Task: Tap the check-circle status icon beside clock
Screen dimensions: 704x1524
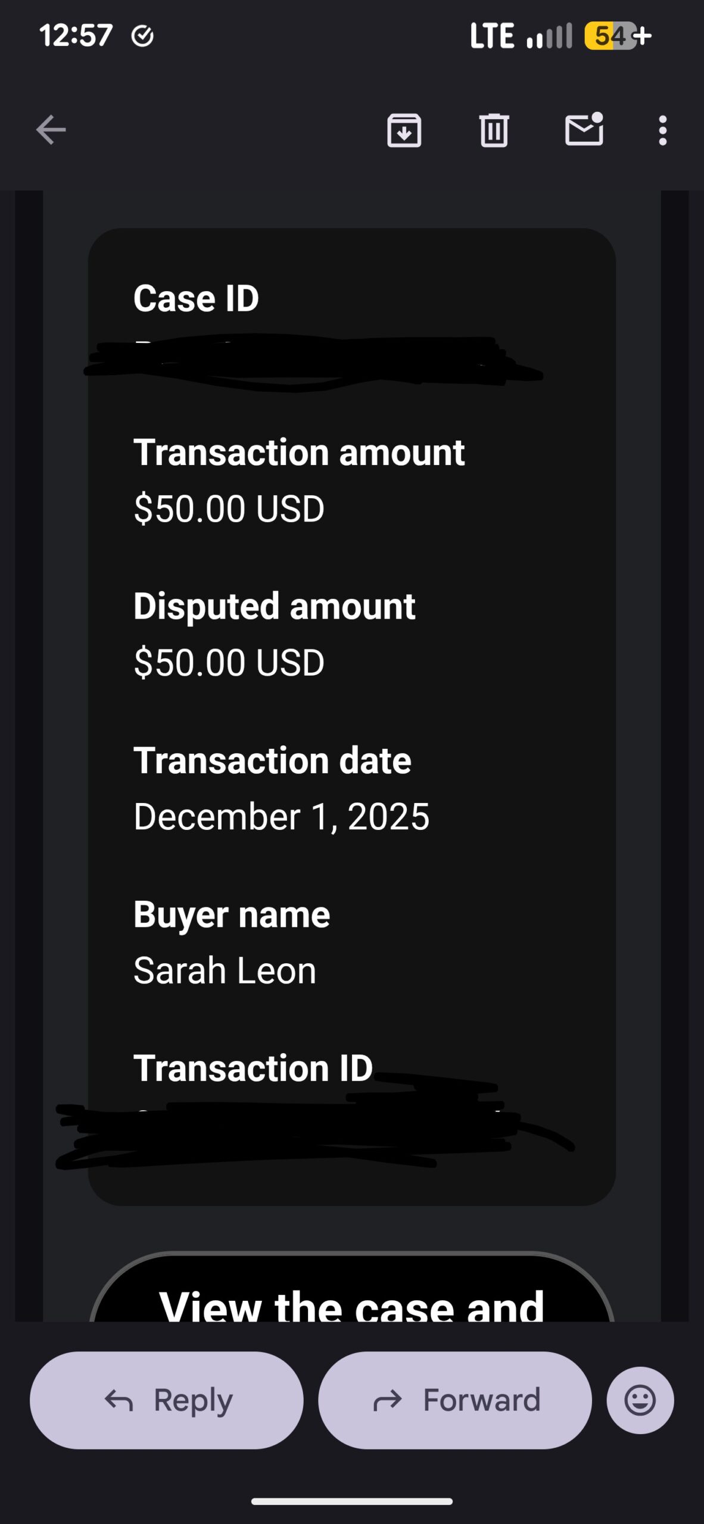Action: pos(142,36)
